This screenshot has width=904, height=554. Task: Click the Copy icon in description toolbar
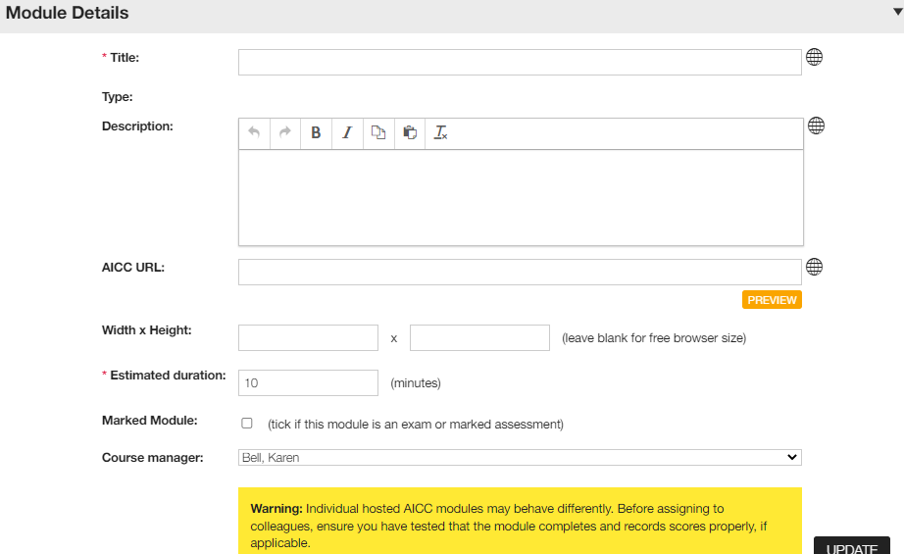pos(378,132)
